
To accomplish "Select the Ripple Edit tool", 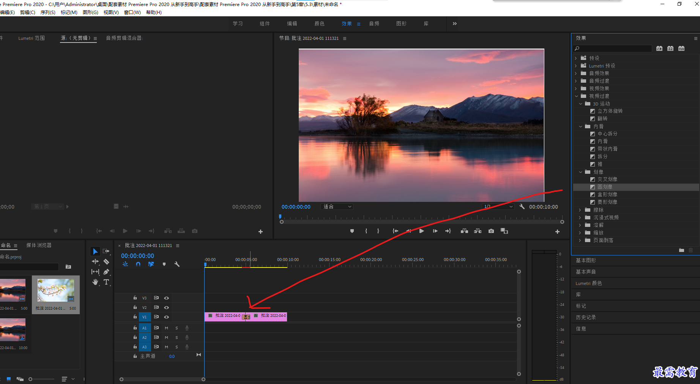I will [95, 261].
